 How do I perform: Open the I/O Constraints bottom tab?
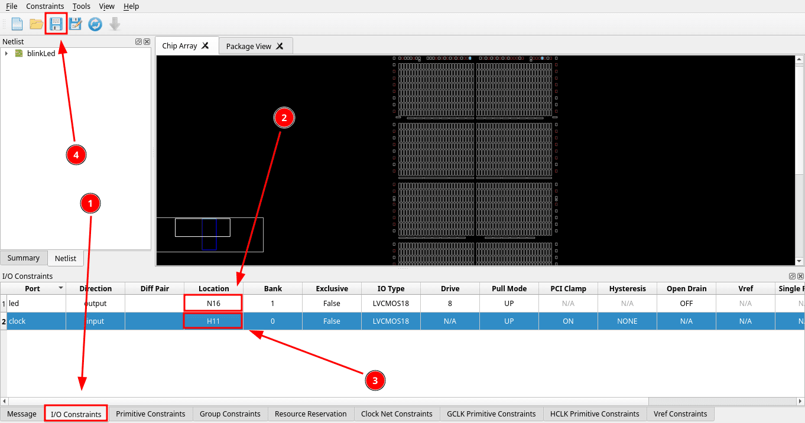coord(76,414)
